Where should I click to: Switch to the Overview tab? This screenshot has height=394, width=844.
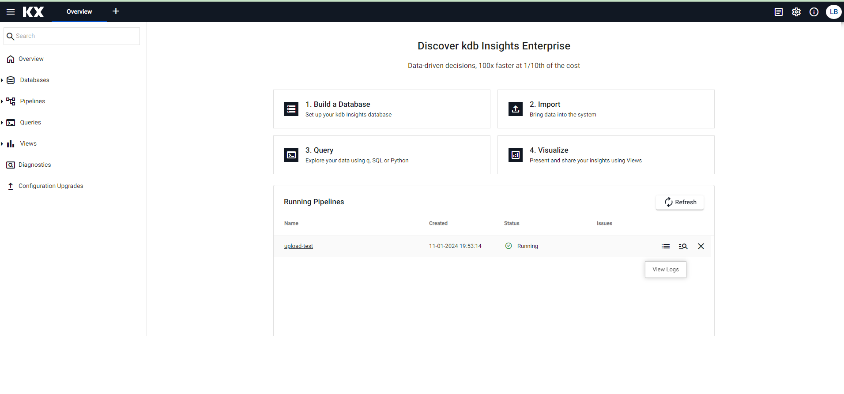79,12
